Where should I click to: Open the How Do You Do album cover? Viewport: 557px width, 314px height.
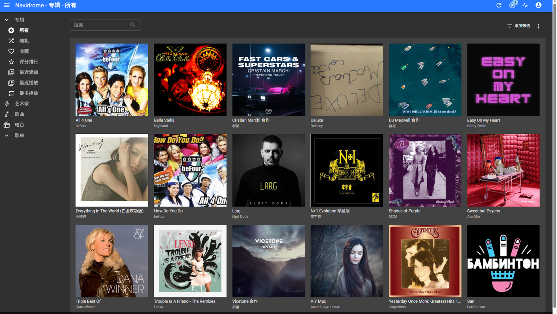tap(190, 170)
